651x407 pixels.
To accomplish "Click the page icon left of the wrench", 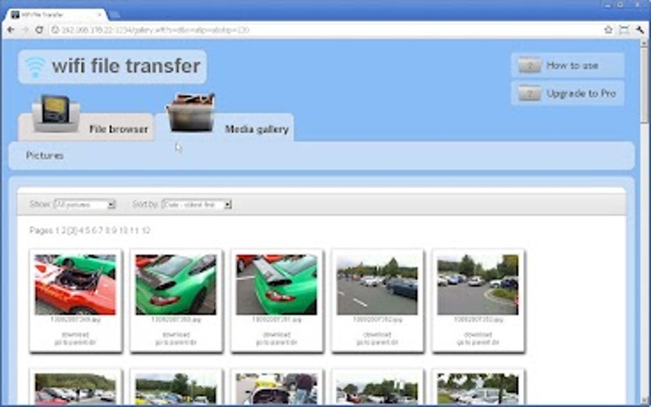I will pyautogui.click(x=624, y=29).
